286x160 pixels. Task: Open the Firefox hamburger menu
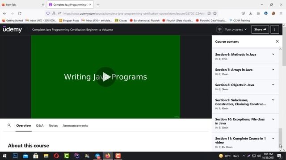[281, 13]
